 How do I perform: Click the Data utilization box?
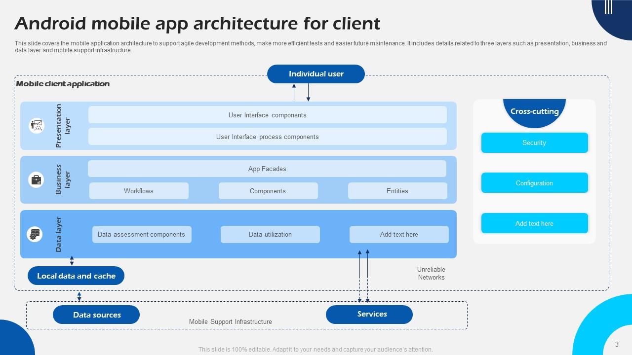(271, 234)
